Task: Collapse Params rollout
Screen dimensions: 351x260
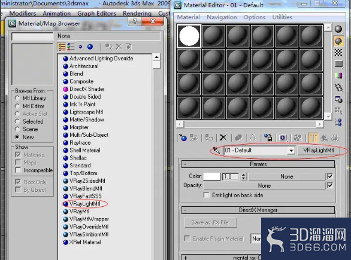Action: click(258, 164)
